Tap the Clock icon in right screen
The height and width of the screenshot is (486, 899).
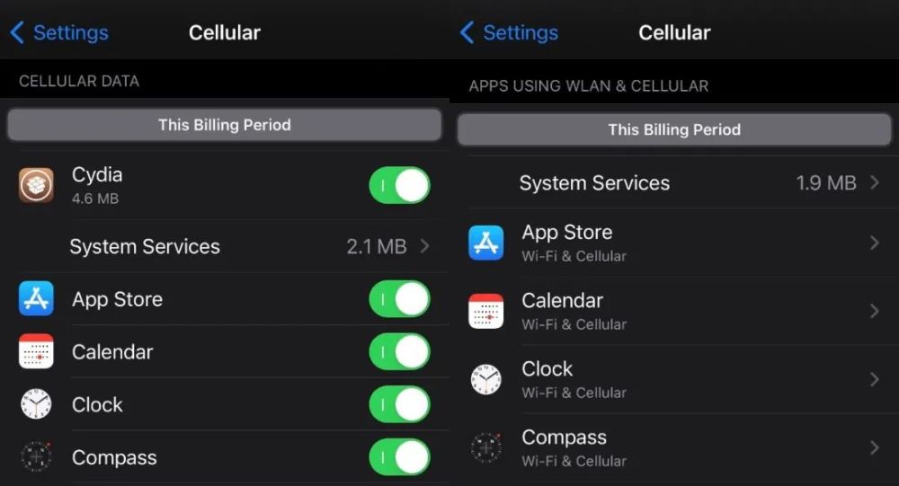pos(486,379)
